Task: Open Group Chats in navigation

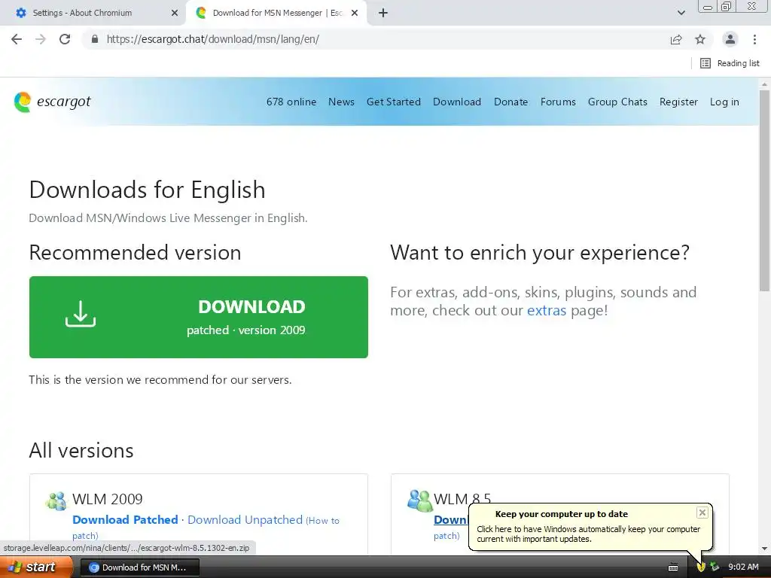Action: tap(617, 102)
